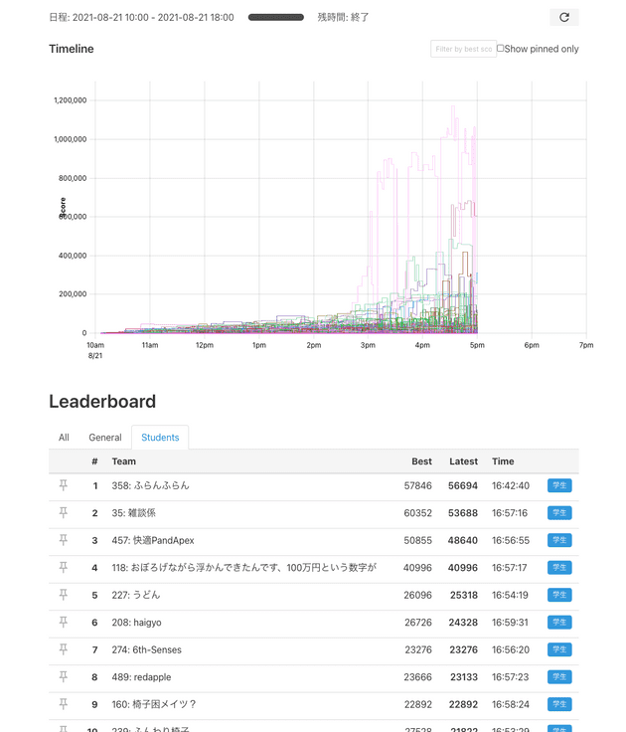
Task: Click the refresh button at top right
Action: pyautogui.click(x=563, y=17)
